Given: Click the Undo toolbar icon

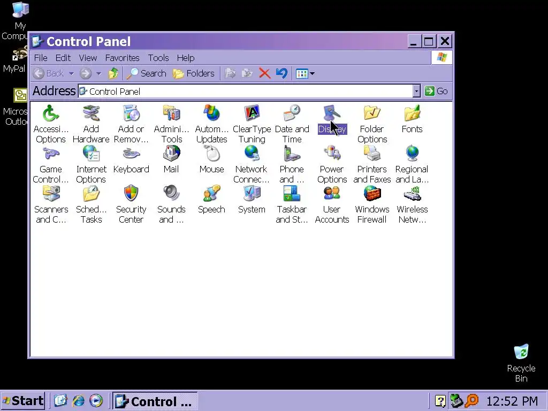Looking at the screenshot, I should tap(281, 73).
